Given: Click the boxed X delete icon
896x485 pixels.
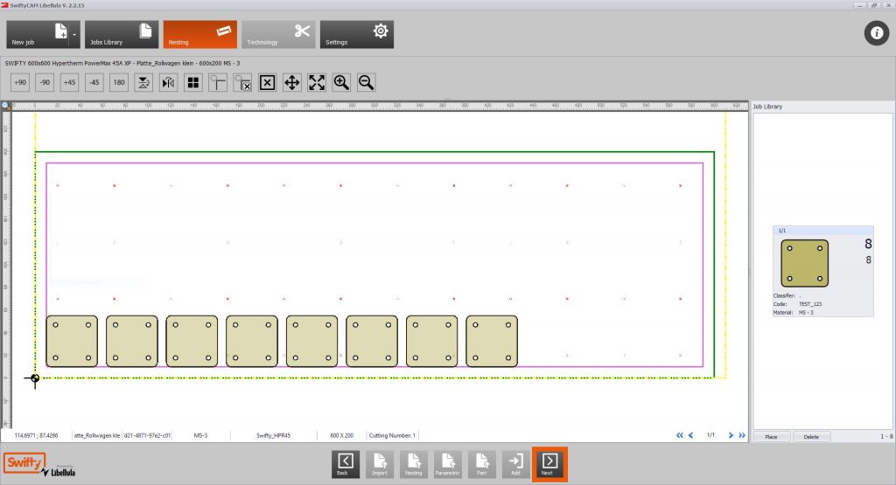Looking at the screenshot, I should 268,82.
